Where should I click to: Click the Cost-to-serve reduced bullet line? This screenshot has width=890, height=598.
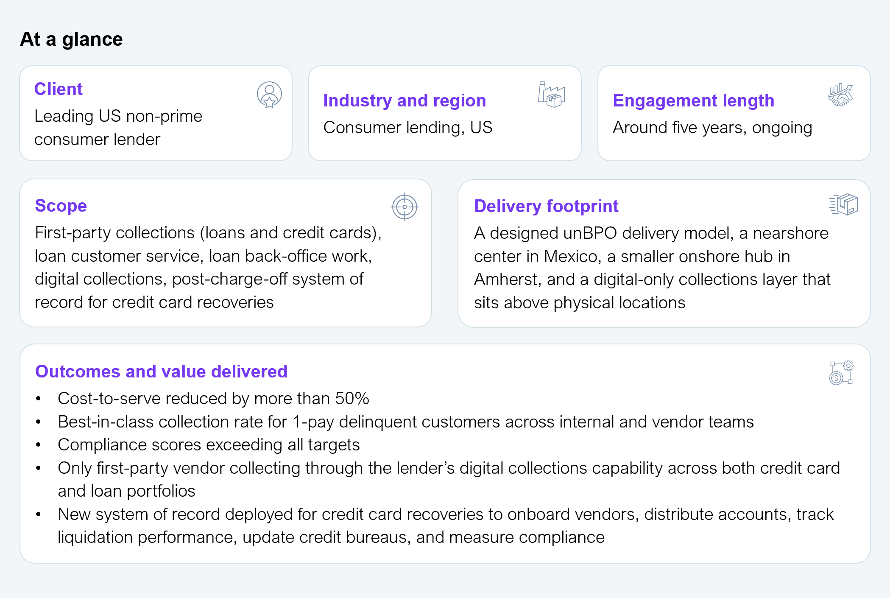(x=213, y=399)
